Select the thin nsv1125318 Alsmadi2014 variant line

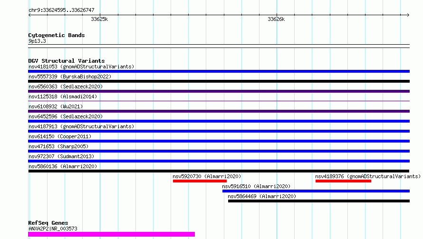point(219,101)
